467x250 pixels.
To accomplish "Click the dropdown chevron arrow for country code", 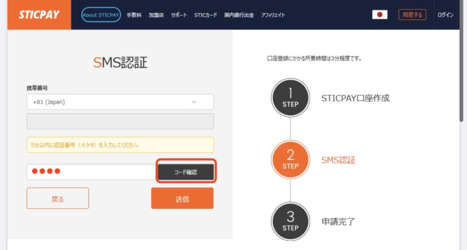I will [x=194, y=102].
